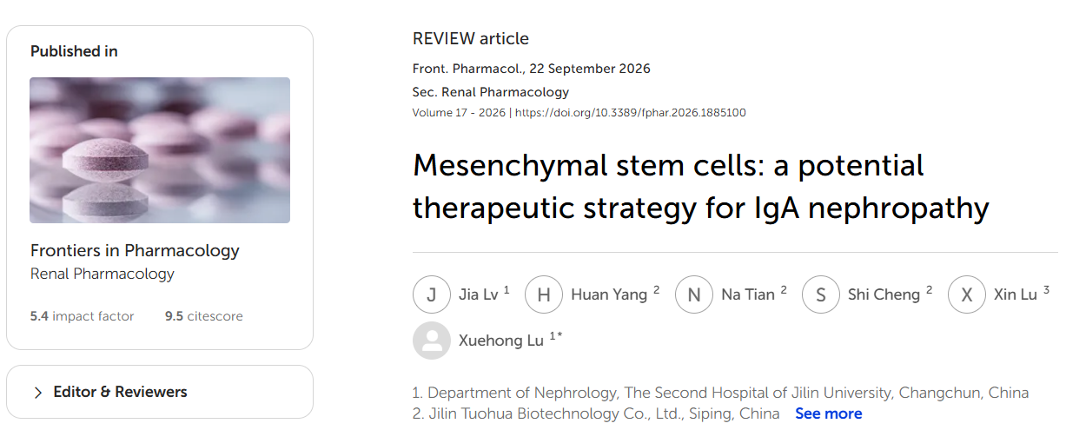Open author name Huan Yang
The height and width of the screenshot is (430, 1066).
[x=609, y=294]
